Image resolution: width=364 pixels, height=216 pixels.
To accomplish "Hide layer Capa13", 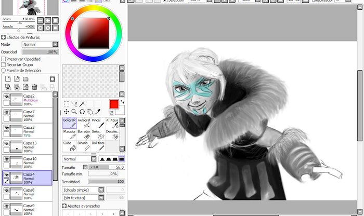I will click(x=6, y=143).
